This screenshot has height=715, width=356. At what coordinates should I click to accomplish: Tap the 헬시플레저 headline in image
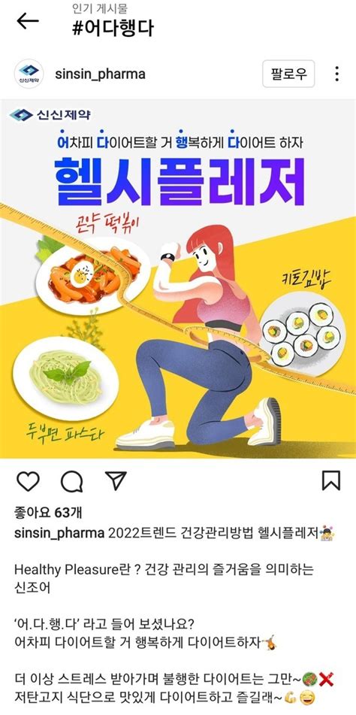(180, 180)
